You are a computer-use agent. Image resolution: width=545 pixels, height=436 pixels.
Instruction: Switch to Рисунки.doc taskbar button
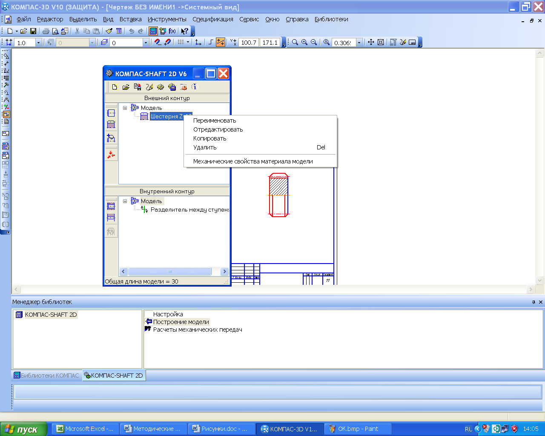click(221, 429)
